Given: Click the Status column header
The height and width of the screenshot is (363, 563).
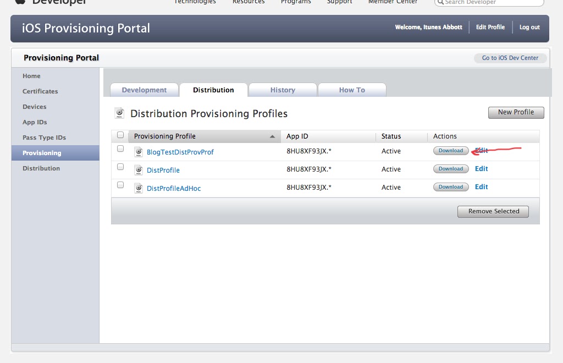Looking at the screenshot, I should [x=391, y=136].
